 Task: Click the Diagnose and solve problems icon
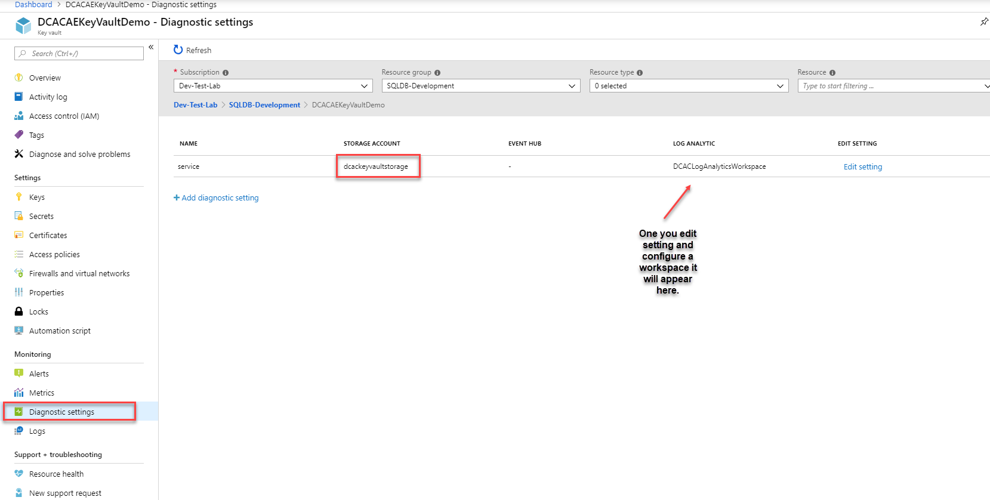(x=18, y=154)
